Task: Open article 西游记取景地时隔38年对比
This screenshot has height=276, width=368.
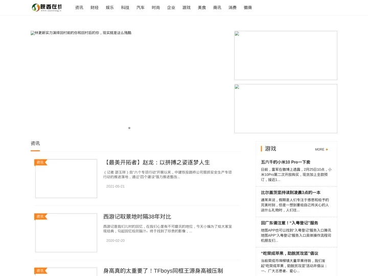Action: point(137,217)
